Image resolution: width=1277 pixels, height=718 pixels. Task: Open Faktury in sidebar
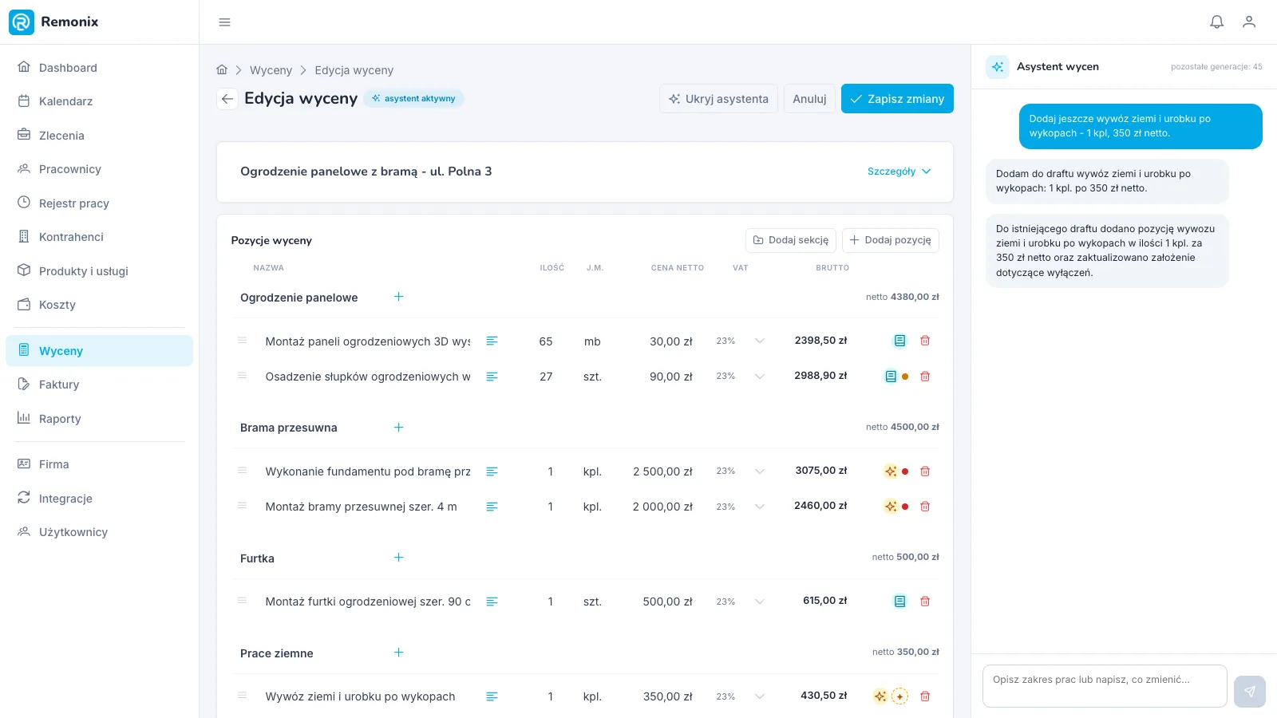[99, 385]
